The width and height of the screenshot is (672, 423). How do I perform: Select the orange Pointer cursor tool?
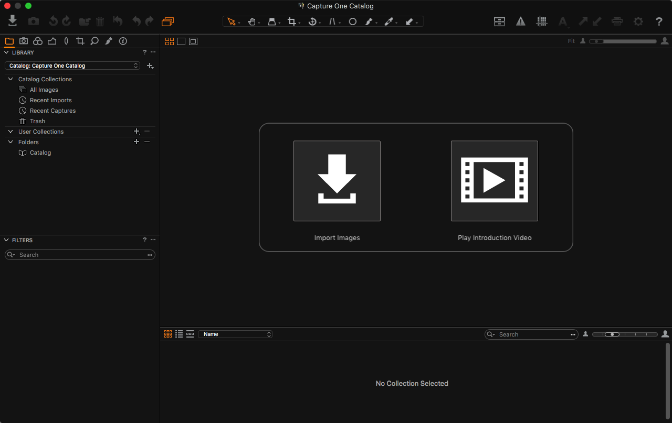[232, 21]
